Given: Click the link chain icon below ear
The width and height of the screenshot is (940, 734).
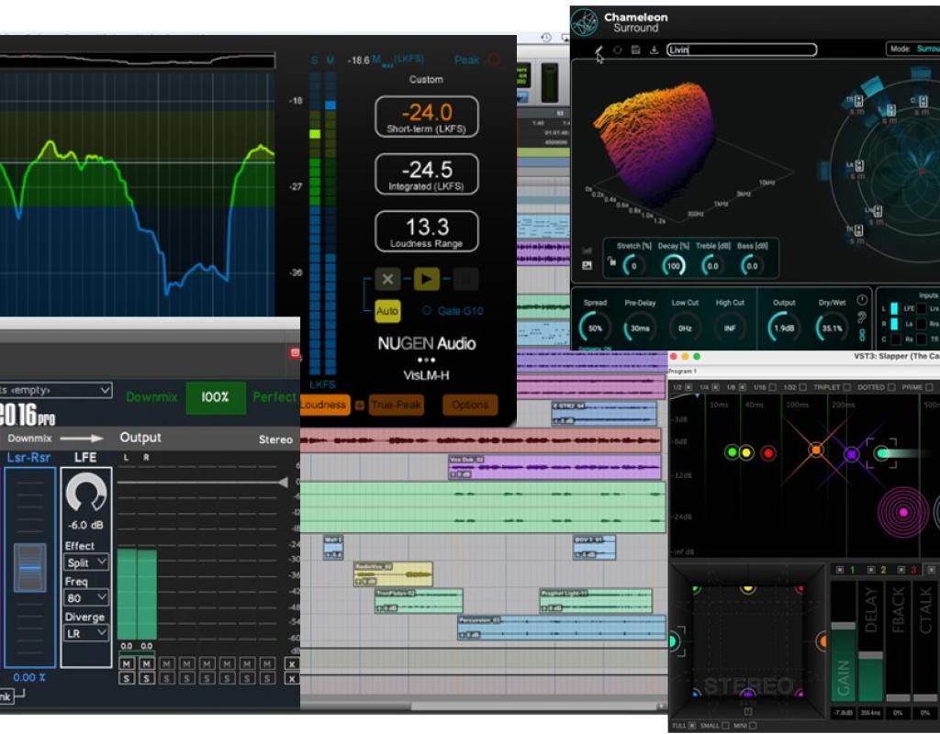Looking at the screenshot, I should click(x=862, y=335).
